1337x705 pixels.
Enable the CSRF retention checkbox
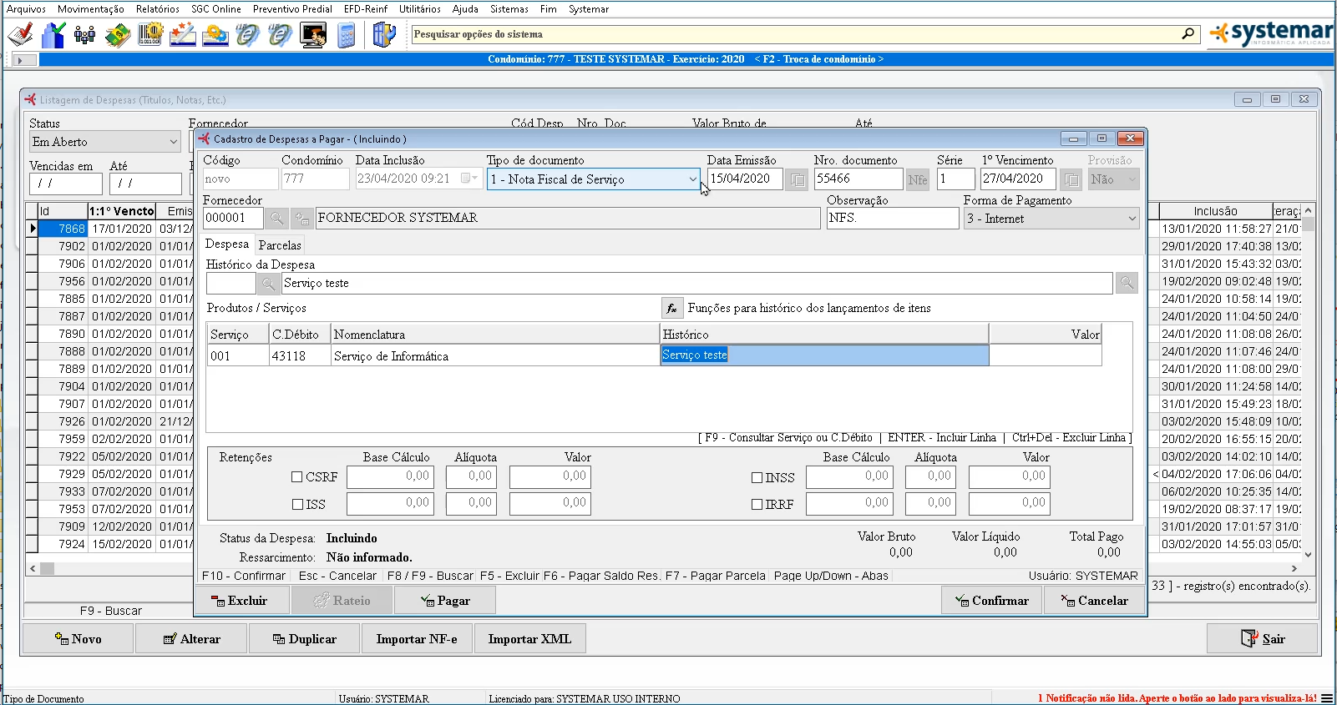tap(296, 477)
